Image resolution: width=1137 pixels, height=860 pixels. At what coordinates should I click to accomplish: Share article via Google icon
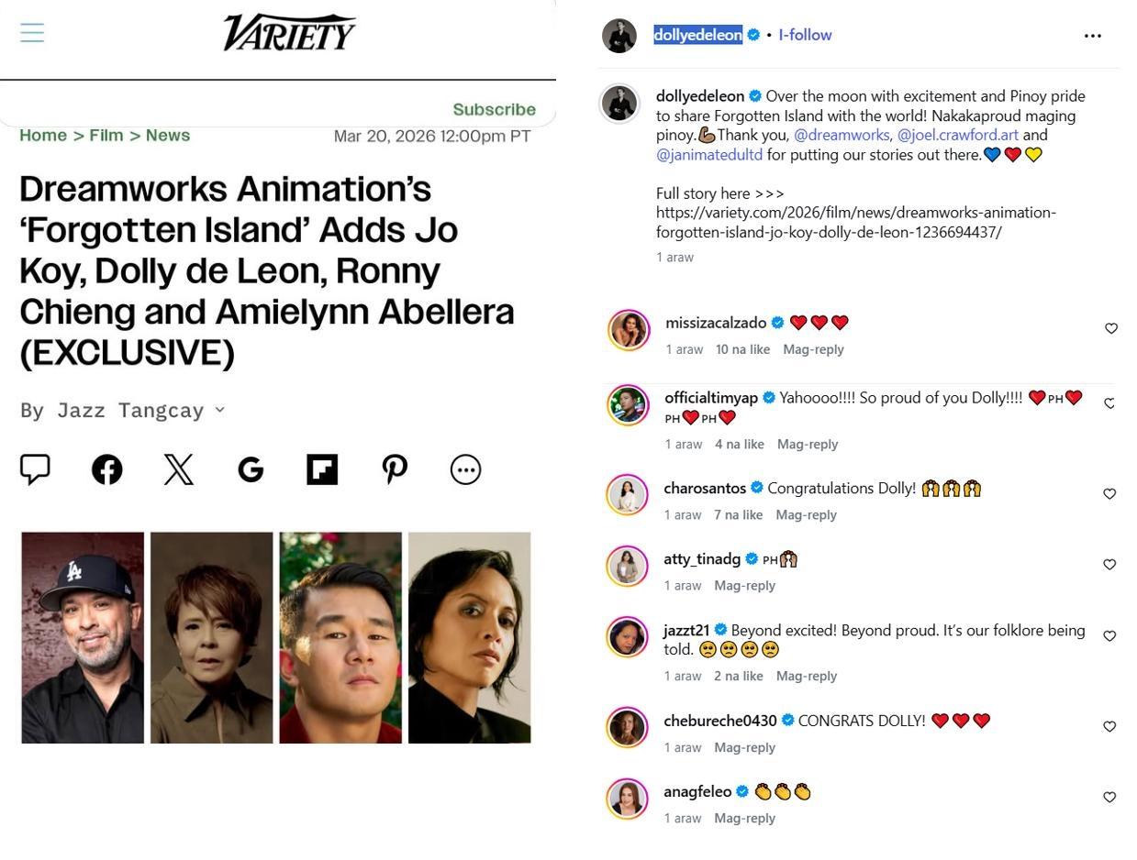(251, 469)
